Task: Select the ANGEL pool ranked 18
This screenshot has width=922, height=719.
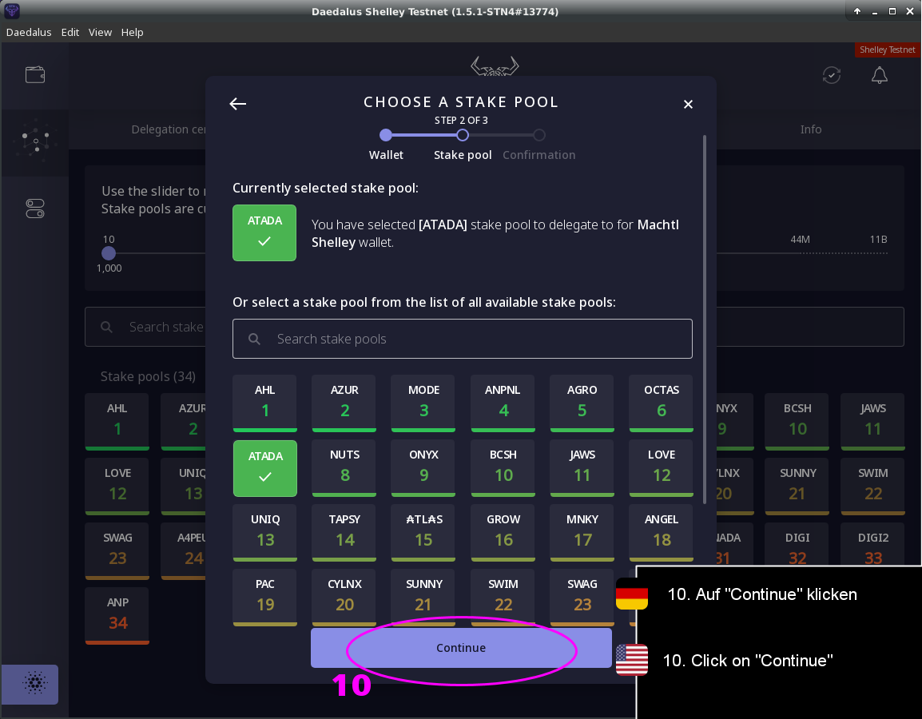Action: 661,533
